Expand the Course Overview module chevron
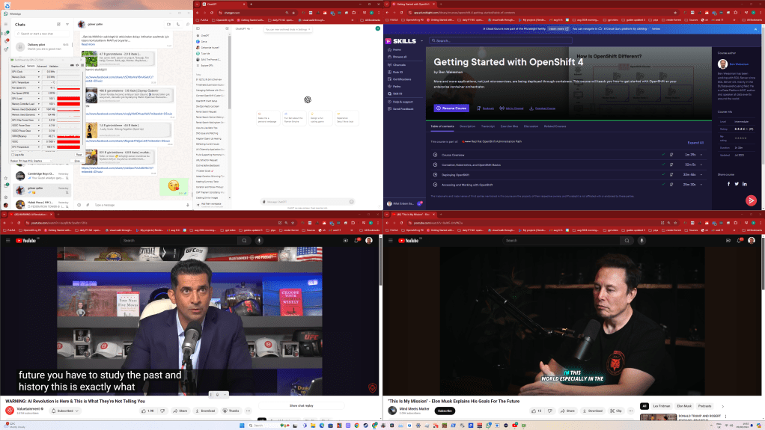Viewport: 765px width, 430px height. [x=701, y=155]
